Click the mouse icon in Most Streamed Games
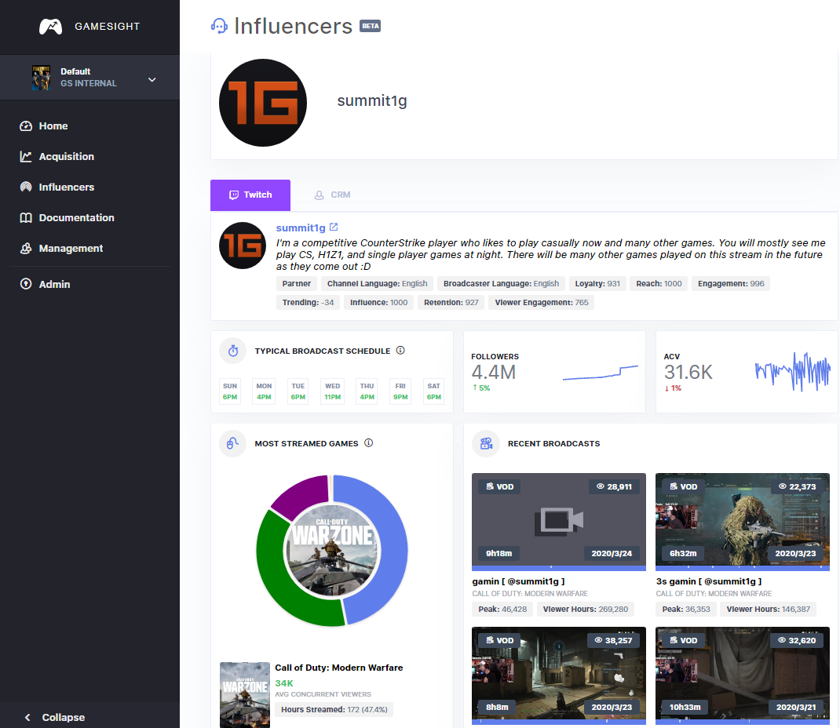 point(233,443)
